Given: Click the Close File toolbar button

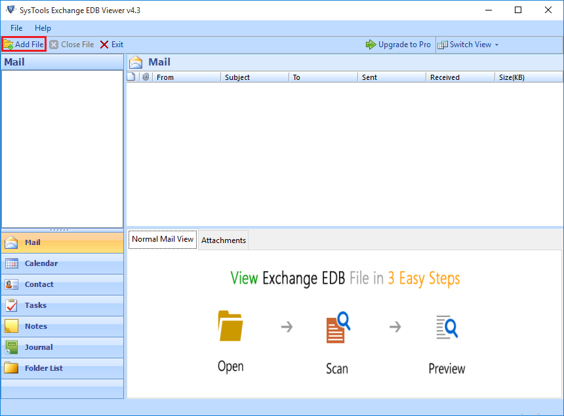Looking at the screenshot, I should [x=71, y=44].
